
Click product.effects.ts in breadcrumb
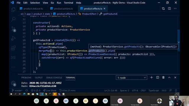tap(66, 14)
